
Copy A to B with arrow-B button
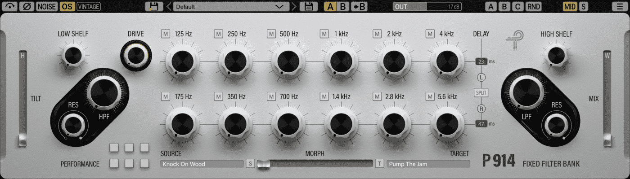coord(359,6)
